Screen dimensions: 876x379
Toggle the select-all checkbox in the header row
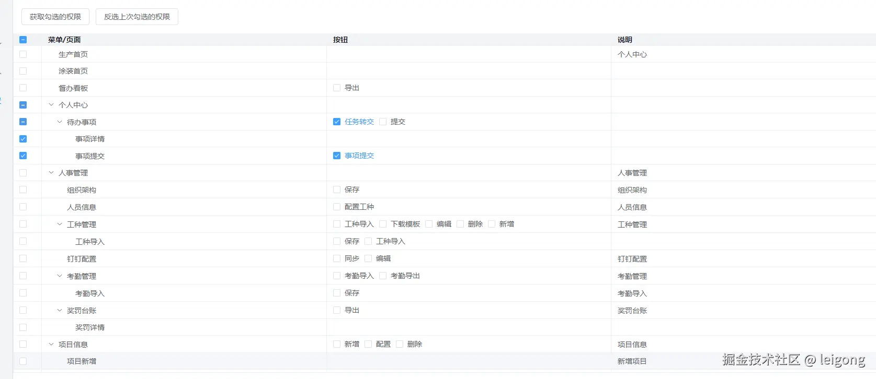click(x=23, y=40)
